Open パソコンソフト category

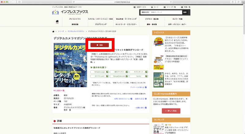coord(75,19)
